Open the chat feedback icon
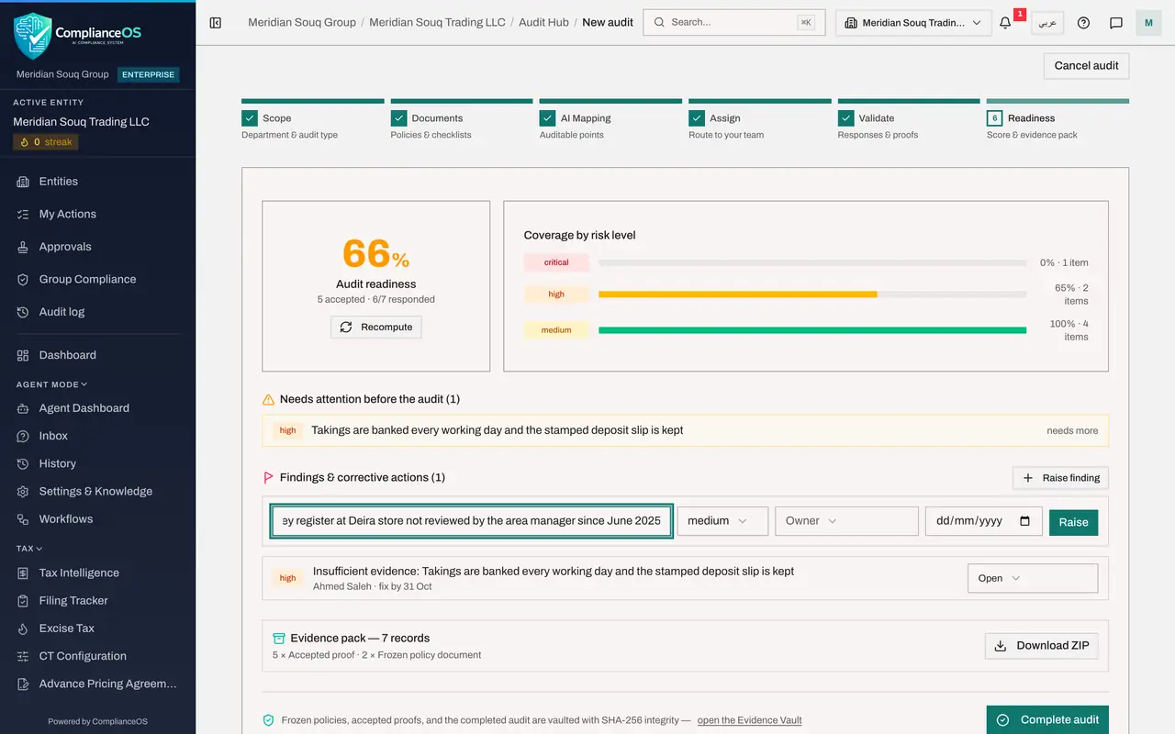1175x734 pixels. pos(1116,23)
